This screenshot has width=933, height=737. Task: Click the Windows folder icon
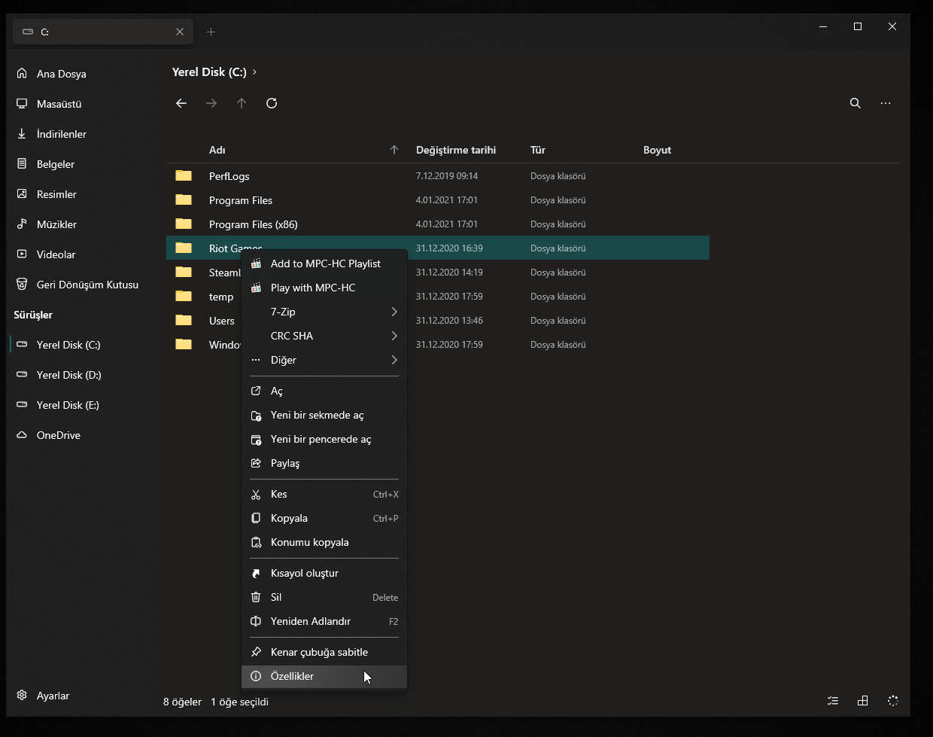tap(184, 344)
